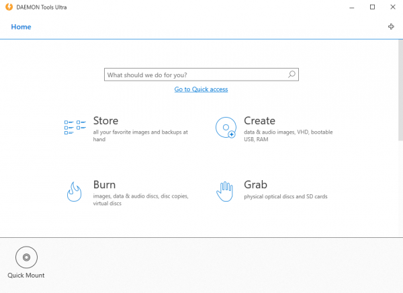
Task: Open the Store images catalog icon
Action: [75, 127]
